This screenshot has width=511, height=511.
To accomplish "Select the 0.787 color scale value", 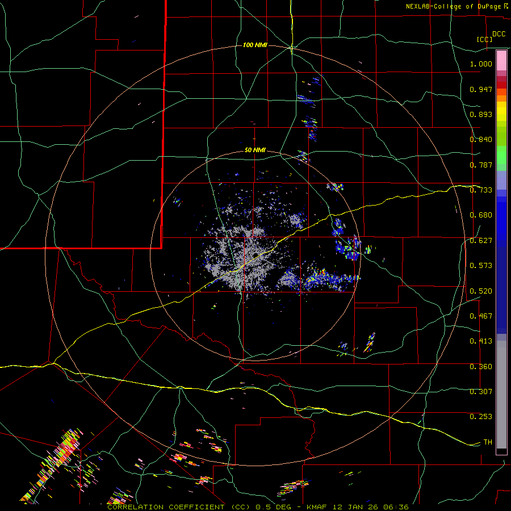I will click(x=481, y=165).
